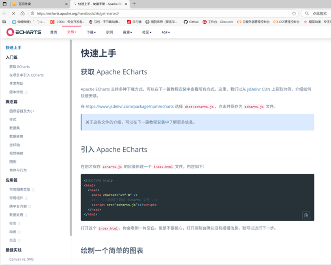
Task: Copy the code block with the copy icon
Action: 306,215
